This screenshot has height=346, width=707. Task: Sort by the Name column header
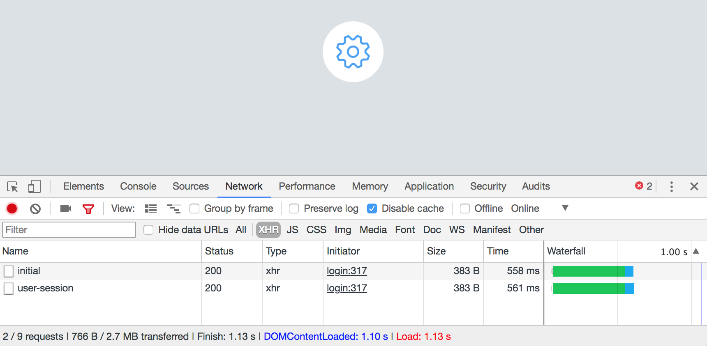(x=101, y=251)
